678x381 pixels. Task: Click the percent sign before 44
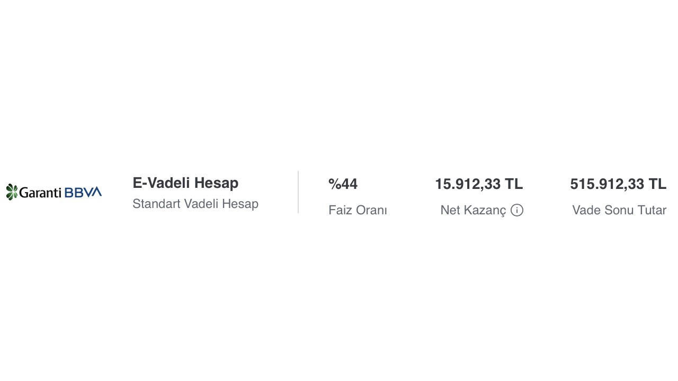pyautogui.click(x=334, y=184)
